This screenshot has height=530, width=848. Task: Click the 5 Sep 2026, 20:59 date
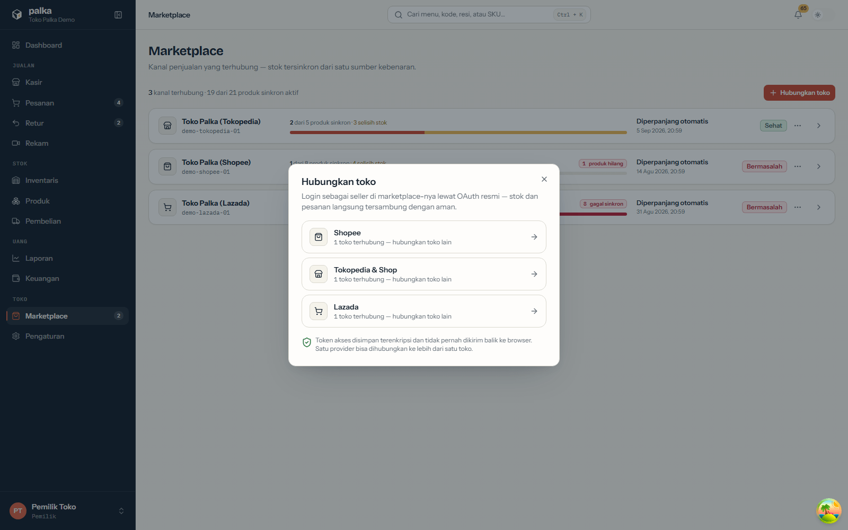click(659, 131)
